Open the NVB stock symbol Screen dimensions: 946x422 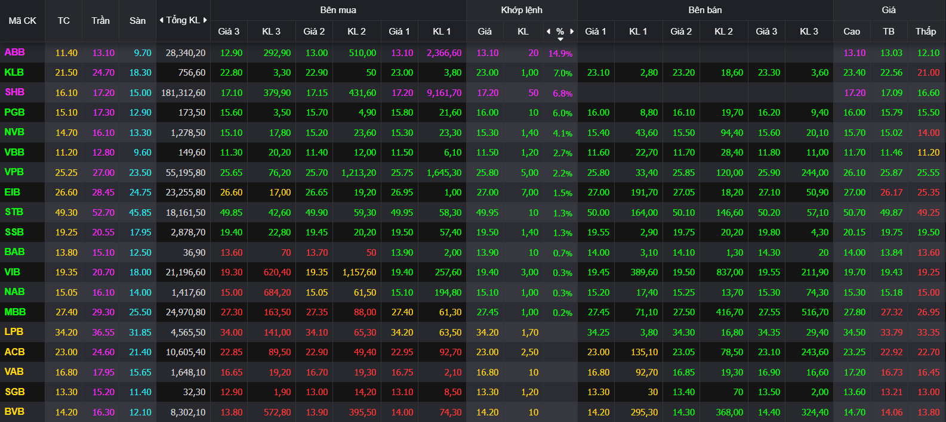14,132
